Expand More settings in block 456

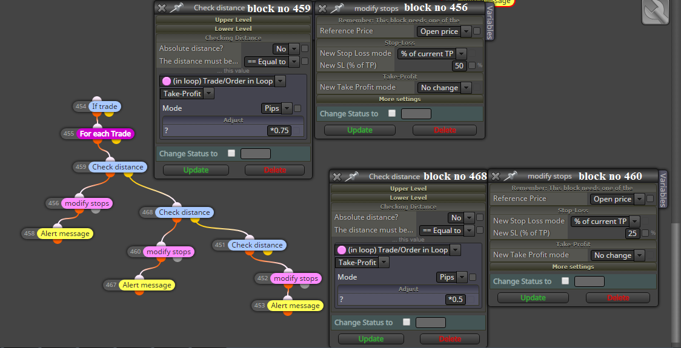point(399,99)
